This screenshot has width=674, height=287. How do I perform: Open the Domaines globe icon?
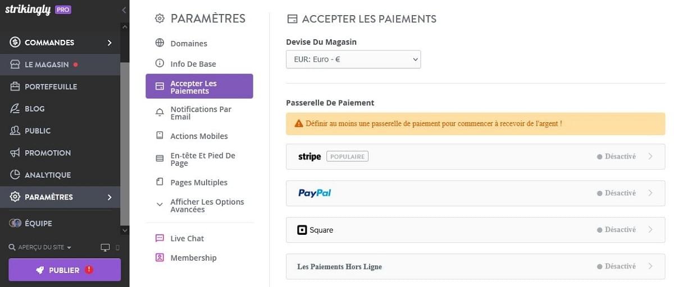pos(160,43)
